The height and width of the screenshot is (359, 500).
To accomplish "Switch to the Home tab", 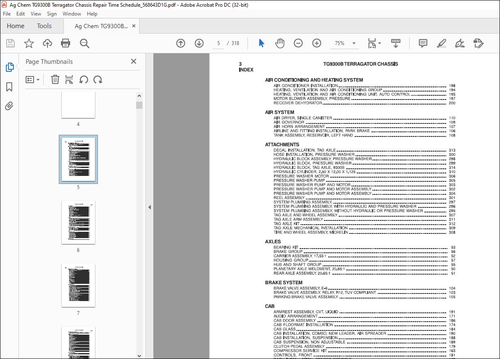I will (16, 26).
